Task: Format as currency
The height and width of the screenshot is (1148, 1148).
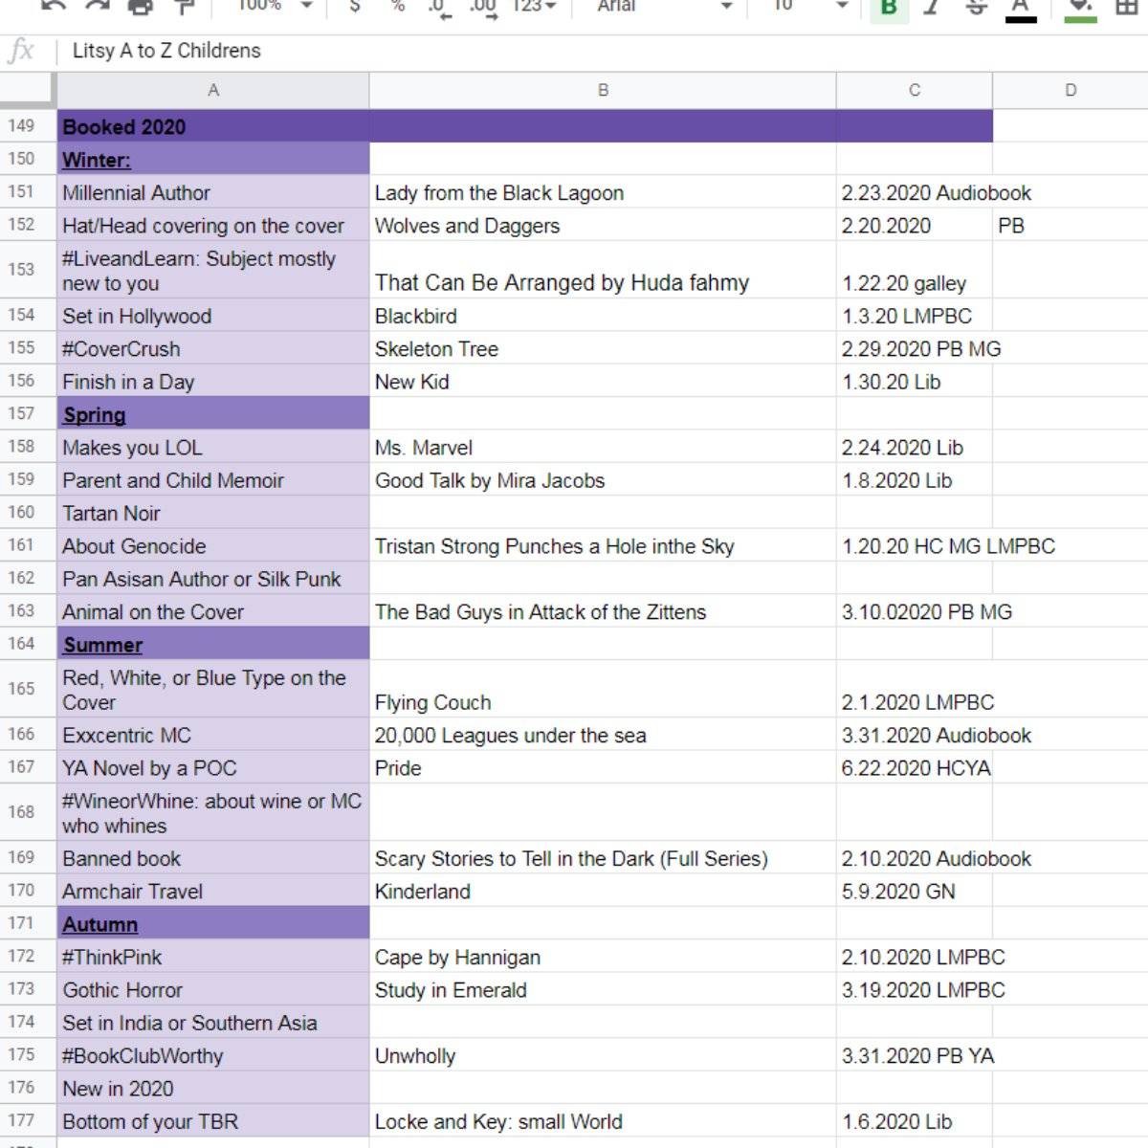Action: tap(355, 6)
